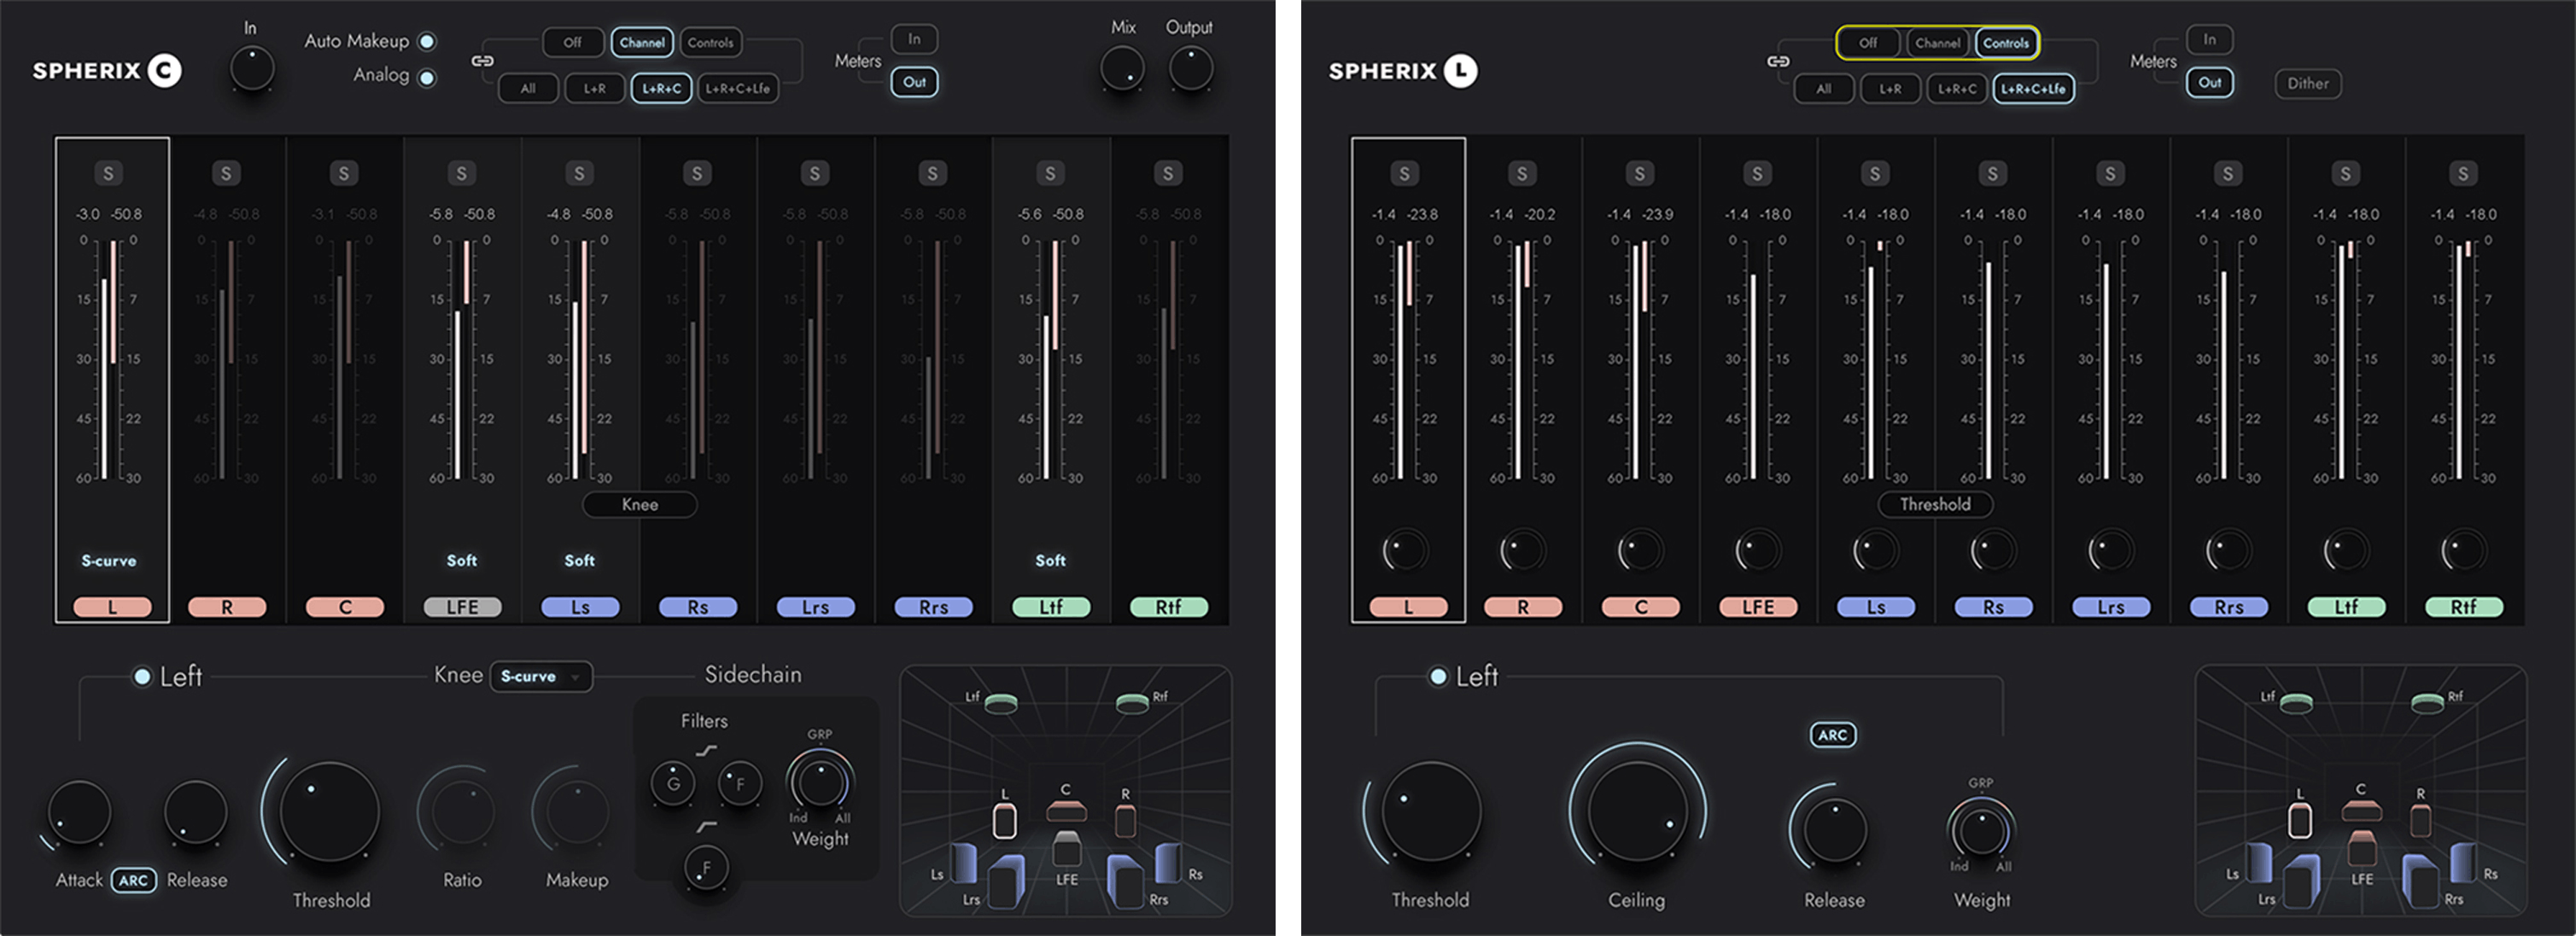Click the link icon in Spherix C
The width and height of the screenshot is (2576, 936).
(x=482, y=61)
